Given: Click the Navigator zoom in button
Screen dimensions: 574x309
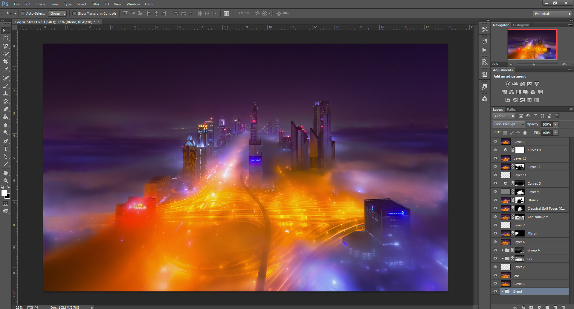Looking at the screenshot, I should point(564,64).
